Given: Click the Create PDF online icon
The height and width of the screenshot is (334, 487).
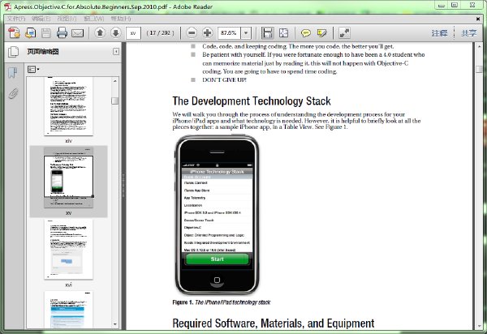Looking at the screenshot, I should pos(15,32).
